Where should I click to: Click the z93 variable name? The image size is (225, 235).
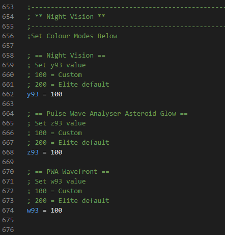(x=33, y=152)
